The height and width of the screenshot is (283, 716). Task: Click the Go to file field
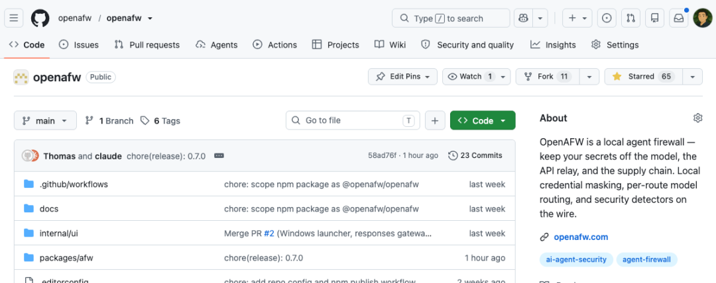tap(353, 121)
